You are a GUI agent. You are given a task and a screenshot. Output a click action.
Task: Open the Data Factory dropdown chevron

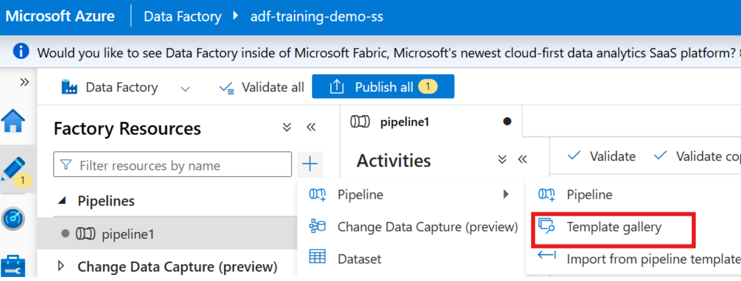[185, 89]
